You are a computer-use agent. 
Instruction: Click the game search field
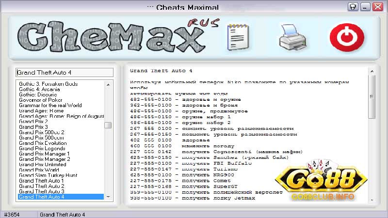tap(65, 72)
